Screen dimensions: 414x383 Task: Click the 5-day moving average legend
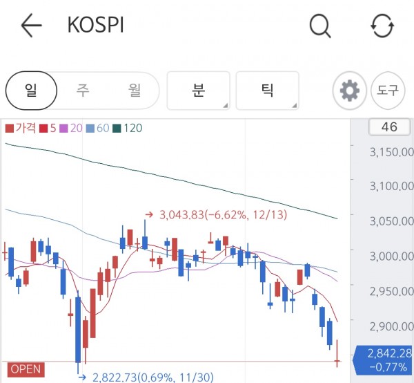pos(48,129)
